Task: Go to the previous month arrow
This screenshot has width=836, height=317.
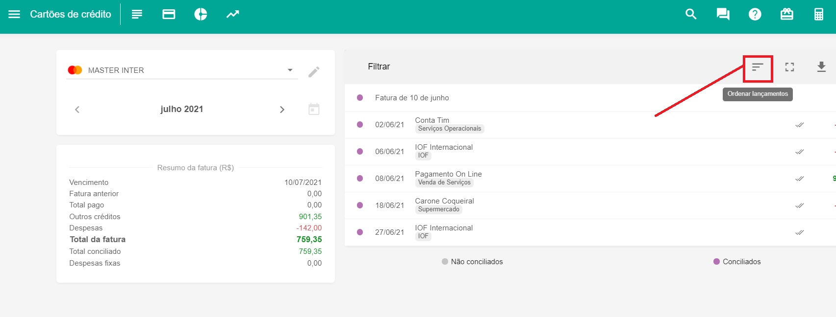Action: (x=77, y=110)
